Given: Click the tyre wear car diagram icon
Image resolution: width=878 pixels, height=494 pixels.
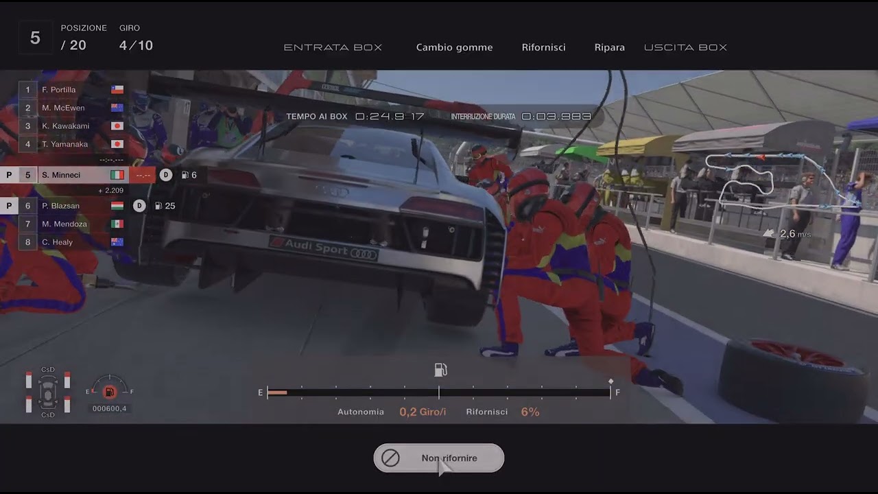Looking at the screenshot, I should 48,392.
